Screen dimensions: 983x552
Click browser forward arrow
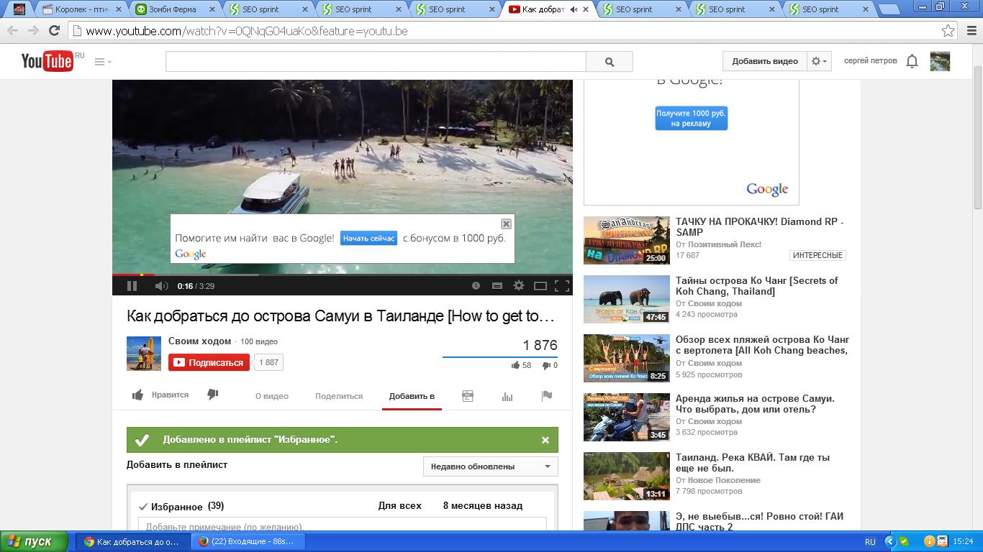(33, 31)
